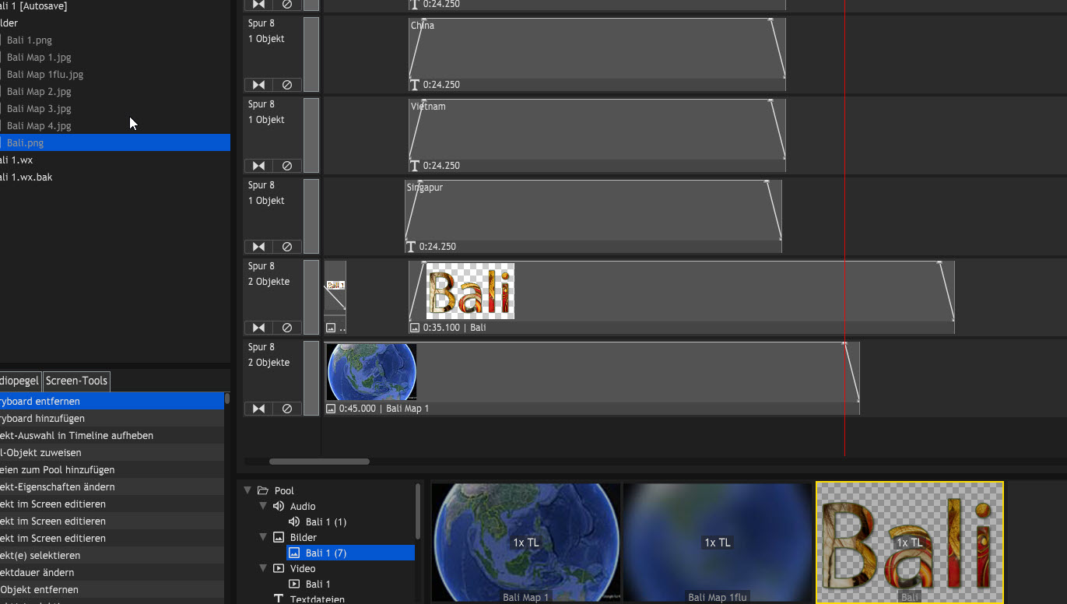Click the picture icon next to Bilder
Screen dimensions: 1067x604
coord(279,537)
